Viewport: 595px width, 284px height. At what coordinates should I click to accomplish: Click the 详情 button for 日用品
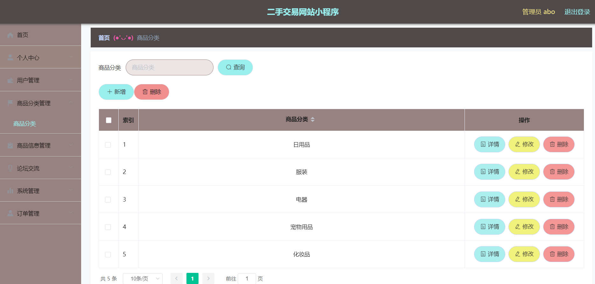pos(489,144)
